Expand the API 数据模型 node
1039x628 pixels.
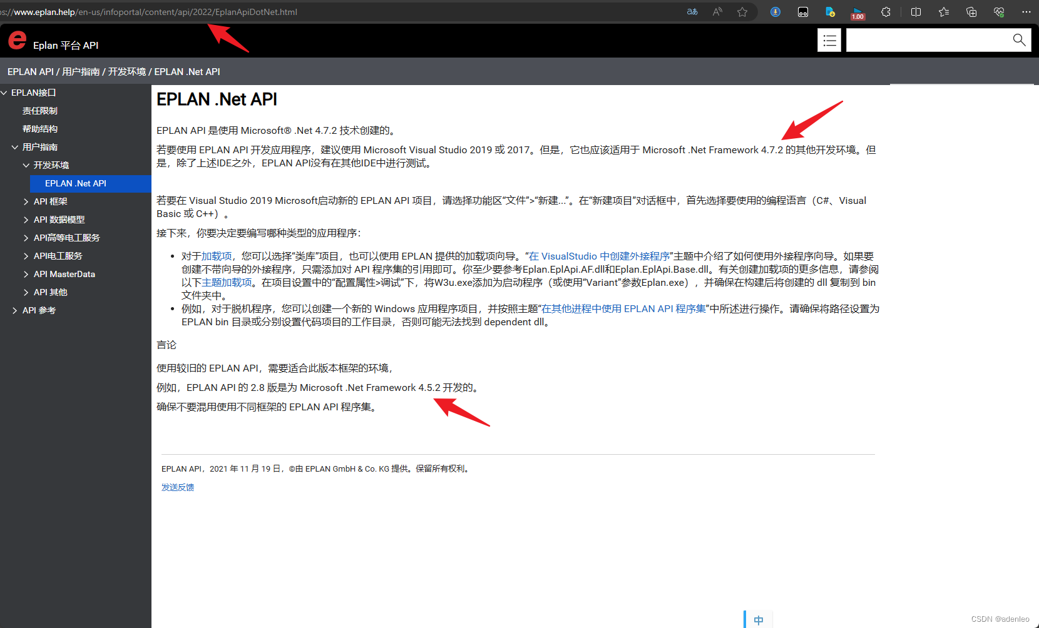point(26,220)
